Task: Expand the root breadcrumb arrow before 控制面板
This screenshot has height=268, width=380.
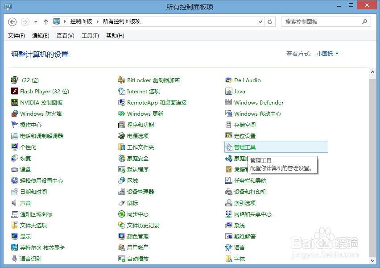Action: (x=65, y=21)
